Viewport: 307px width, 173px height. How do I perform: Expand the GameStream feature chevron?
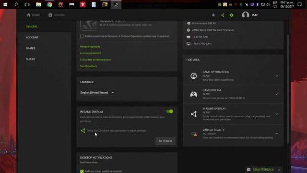coord(277,94)
